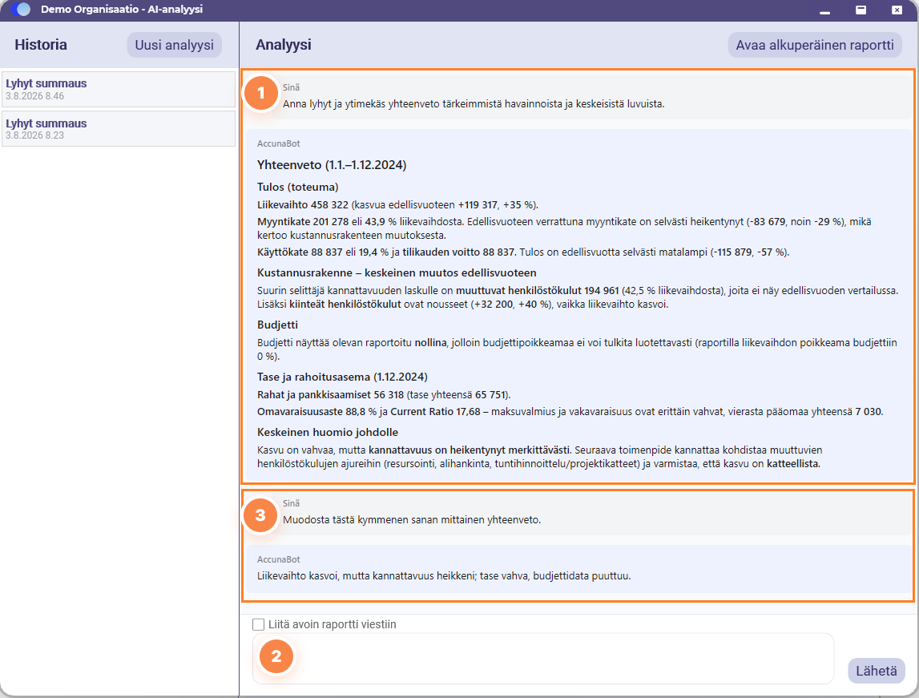Maximize the AI-analyysi window
Viewport: 919px width, 698px height.
[x=861, y=10]
